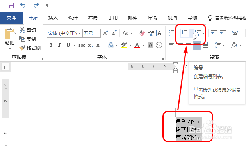Click the selected line 鱼香肉丝
This screenshot has width=246, height=146.
tap(186, 121)
